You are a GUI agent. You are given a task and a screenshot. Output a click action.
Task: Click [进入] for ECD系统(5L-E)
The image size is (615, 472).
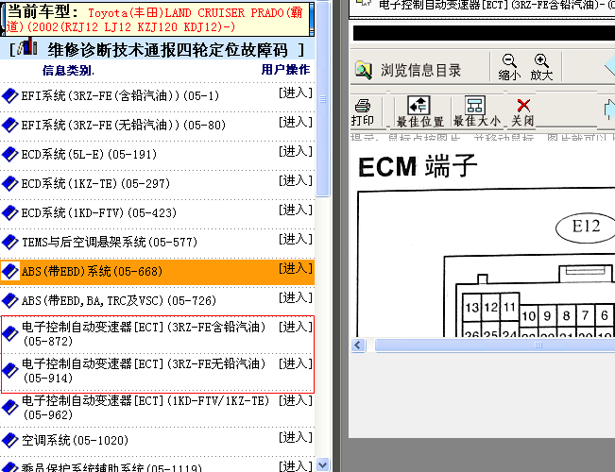tap(296, 151)
